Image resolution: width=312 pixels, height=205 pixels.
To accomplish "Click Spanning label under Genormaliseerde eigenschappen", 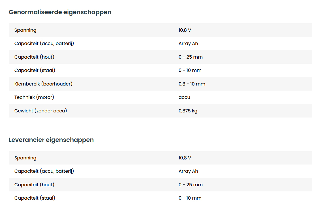I will (25, 30).
